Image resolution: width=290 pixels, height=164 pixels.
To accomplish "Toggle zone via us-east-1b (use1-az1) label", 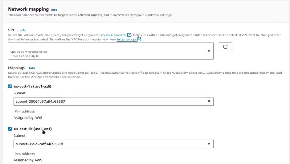I will (x=33, y=129).
